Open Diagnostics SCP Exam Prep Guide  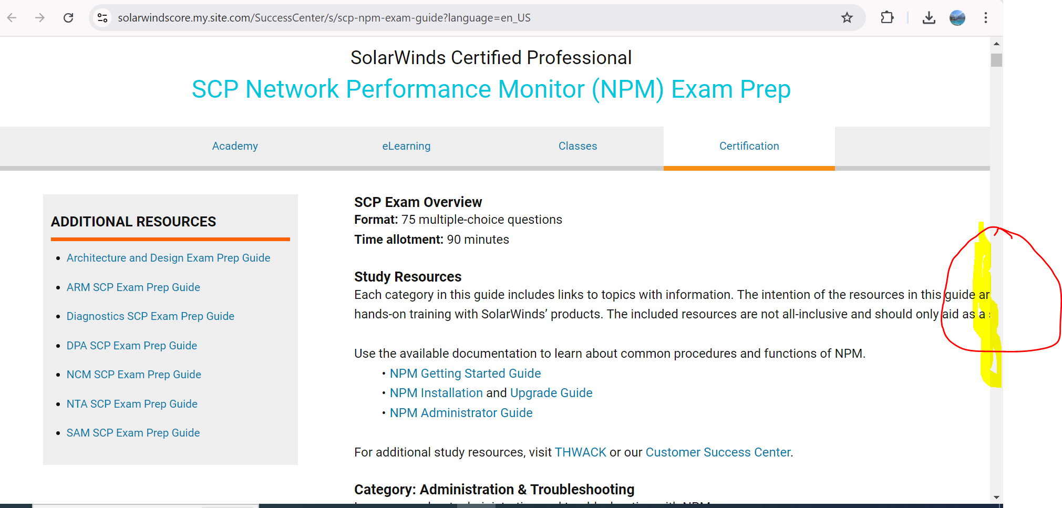pos(150,316)
